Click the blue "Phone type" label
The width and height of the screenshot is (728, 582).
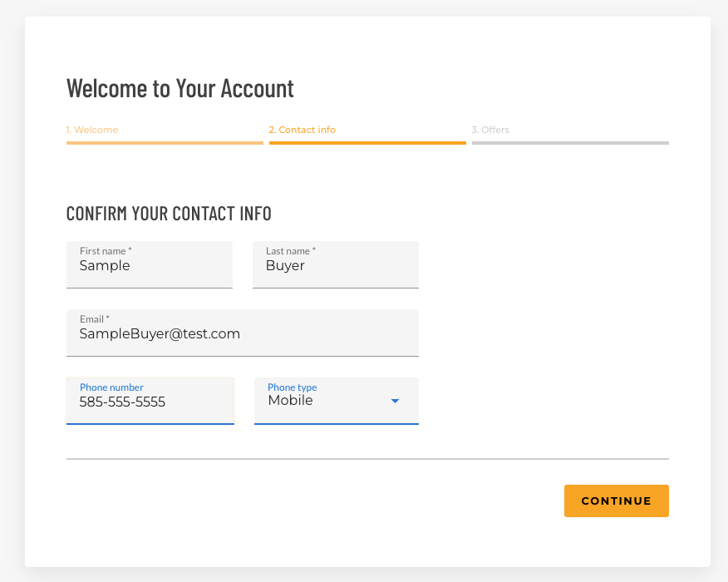[293, 387]
